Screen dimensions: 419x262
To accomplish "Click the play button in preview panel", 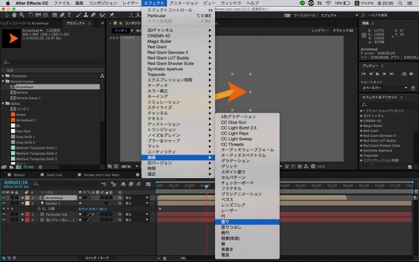I will (377, 73).
